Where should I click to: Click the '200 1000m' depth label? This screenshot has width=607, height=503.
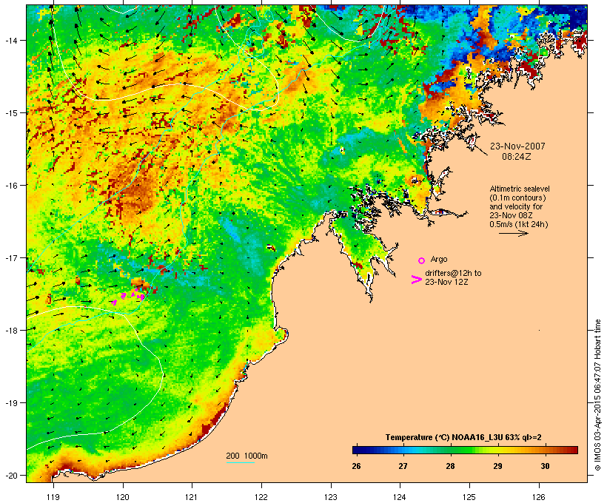click(x=247, y=456)
